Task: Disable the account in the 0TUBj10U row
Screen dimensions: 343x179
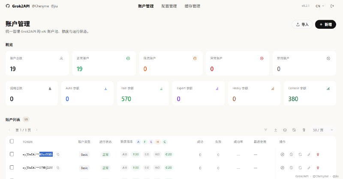Action: click(x=291, y=168)
